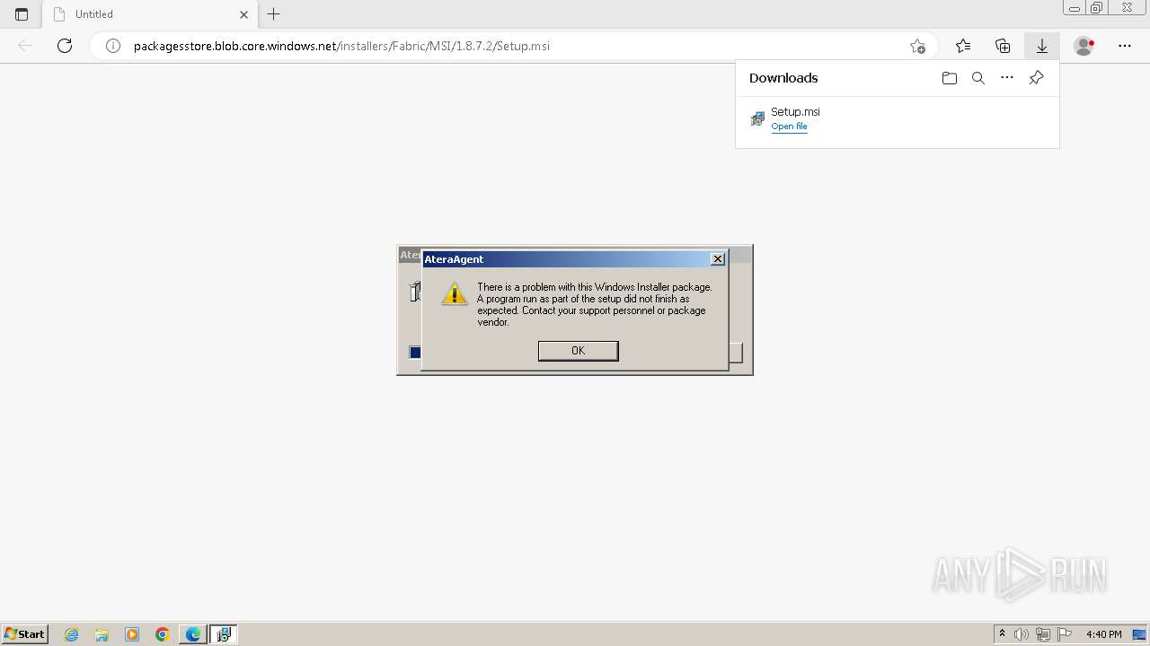Click the system clock showing 4:40 PM
Screen dimensions: 1150x646
1104,634
